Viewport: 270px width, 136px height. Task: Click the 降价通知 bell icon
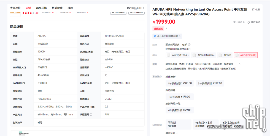coord(249,22)
